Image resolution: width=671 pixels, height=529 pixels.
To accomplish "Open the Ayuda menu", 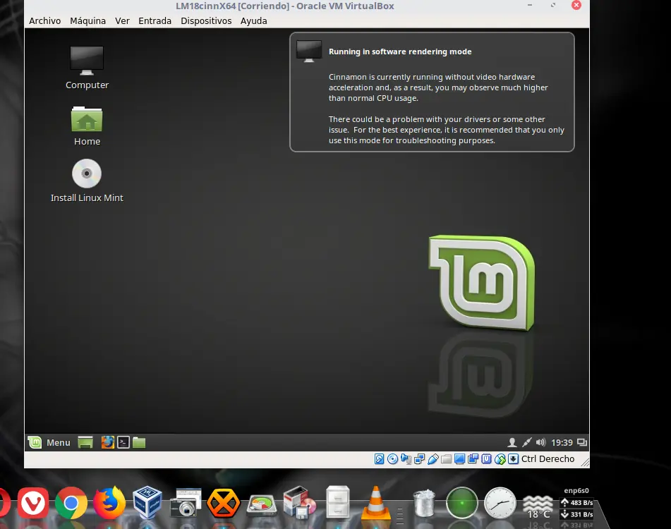I will pyautogui.click(x=253, y=20).
